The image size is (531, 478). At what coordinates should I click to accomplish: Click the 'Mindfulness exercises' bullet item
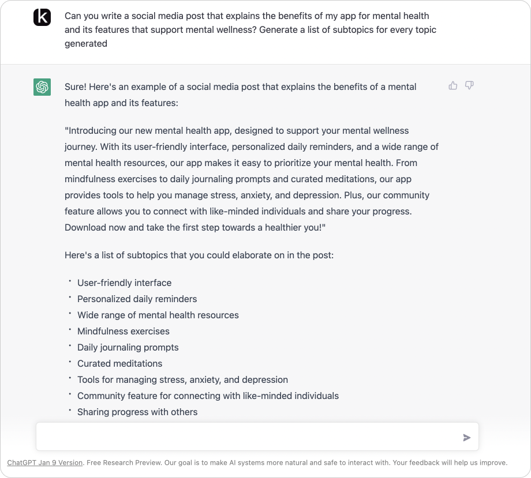pos(124,331)
